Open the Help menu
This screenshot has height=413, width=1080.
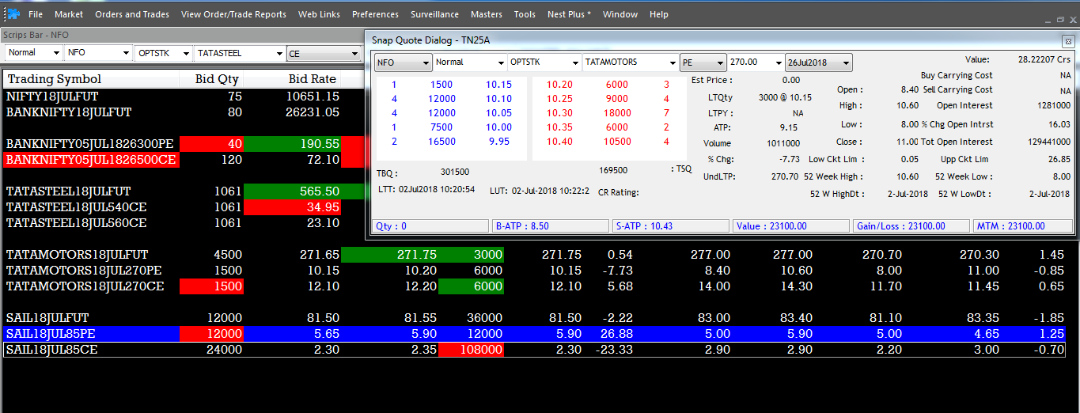tap(658, 14)
